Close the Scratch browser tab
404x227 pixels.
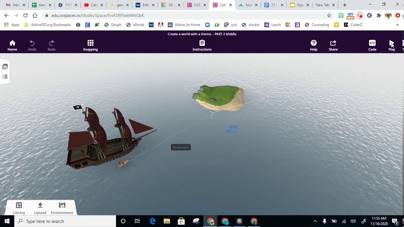point(256,5)
